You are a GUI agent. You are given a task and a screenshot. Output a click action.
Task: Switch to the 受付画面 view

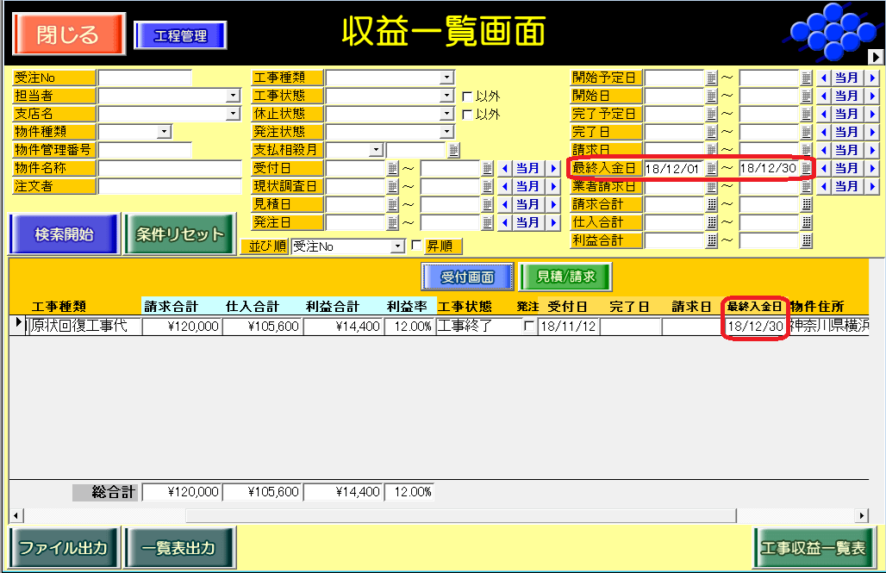(x=467, y=277)
